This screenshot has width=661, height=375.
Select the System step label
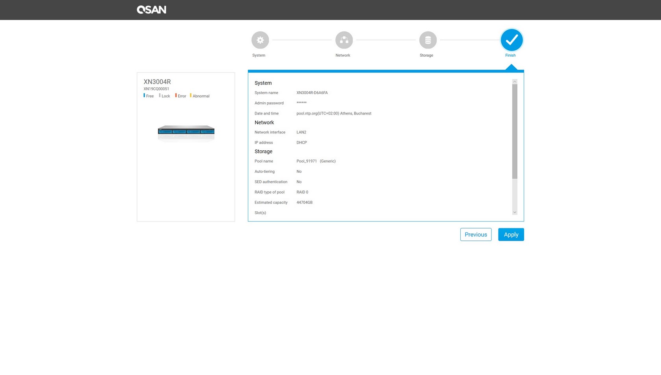point(259,55)
